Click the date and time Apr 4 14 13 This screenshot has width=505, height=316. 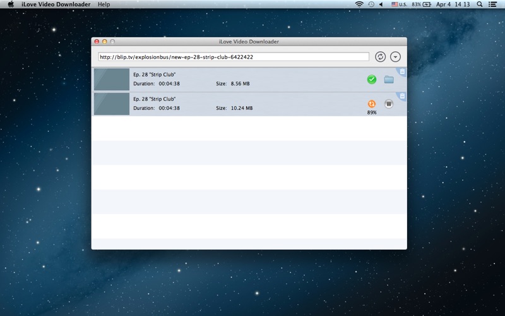pos(453,4)
